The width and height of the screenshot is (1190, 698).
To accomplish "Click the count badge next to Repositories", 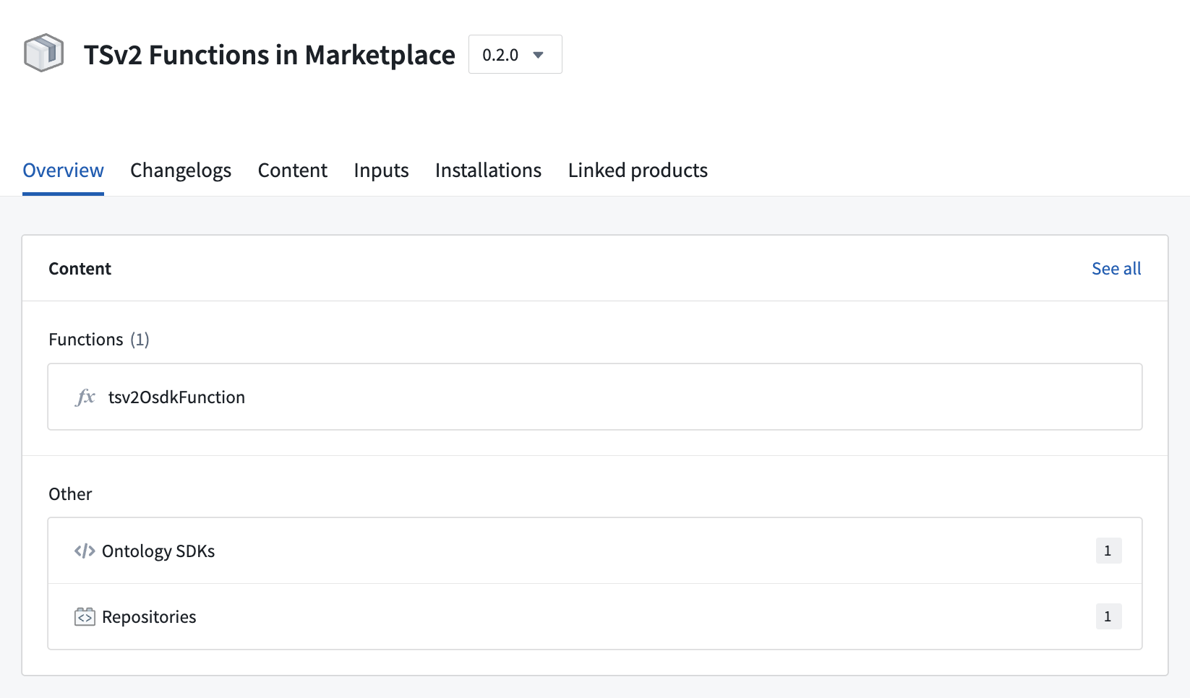I will (1108, 616).
